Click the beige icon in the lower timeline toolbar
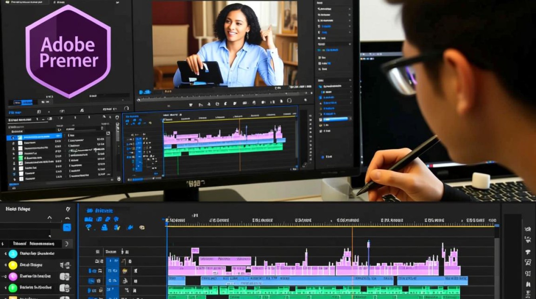This screenshot has height=299, width=536. click(x=142, y=228)
